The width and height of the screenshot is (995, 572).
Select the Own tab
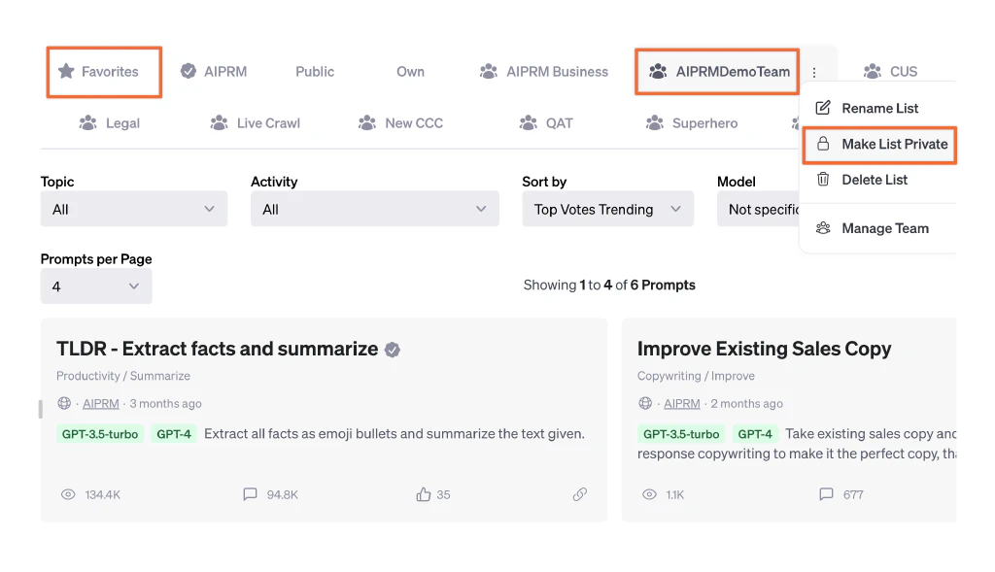point(411,72)
